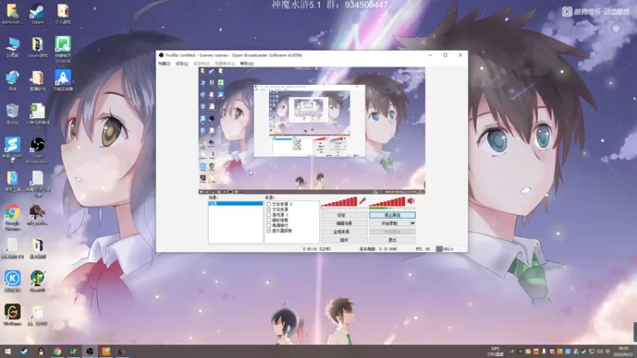
Task: Expand the arrow beside the Start Recording button
Action: pos(412,224)
